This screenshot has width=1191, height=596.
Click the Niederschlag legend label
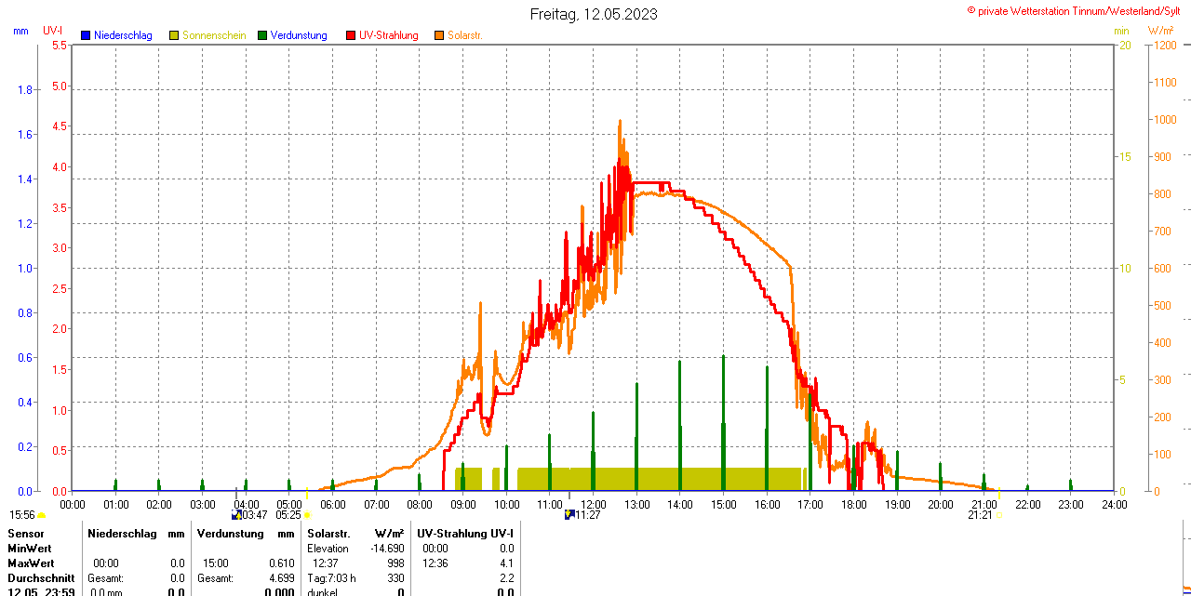pyautogui.click(x=123, y=35)
